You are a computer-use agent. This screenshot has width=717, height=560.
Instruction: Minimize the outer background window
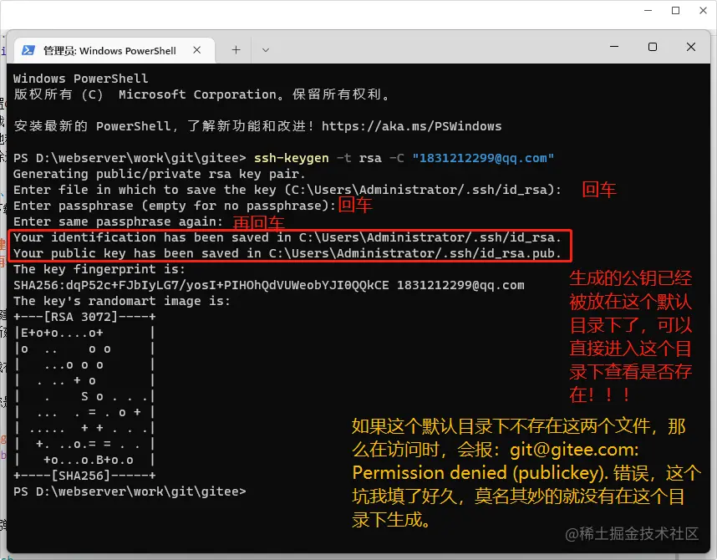[648, 10]
